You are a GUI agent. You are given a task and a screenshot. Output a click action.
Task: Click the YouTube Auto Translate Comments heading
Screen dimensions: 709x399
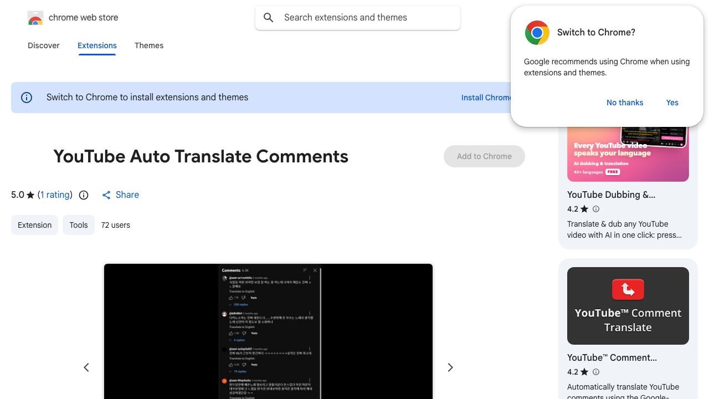[x=201, y=156]
